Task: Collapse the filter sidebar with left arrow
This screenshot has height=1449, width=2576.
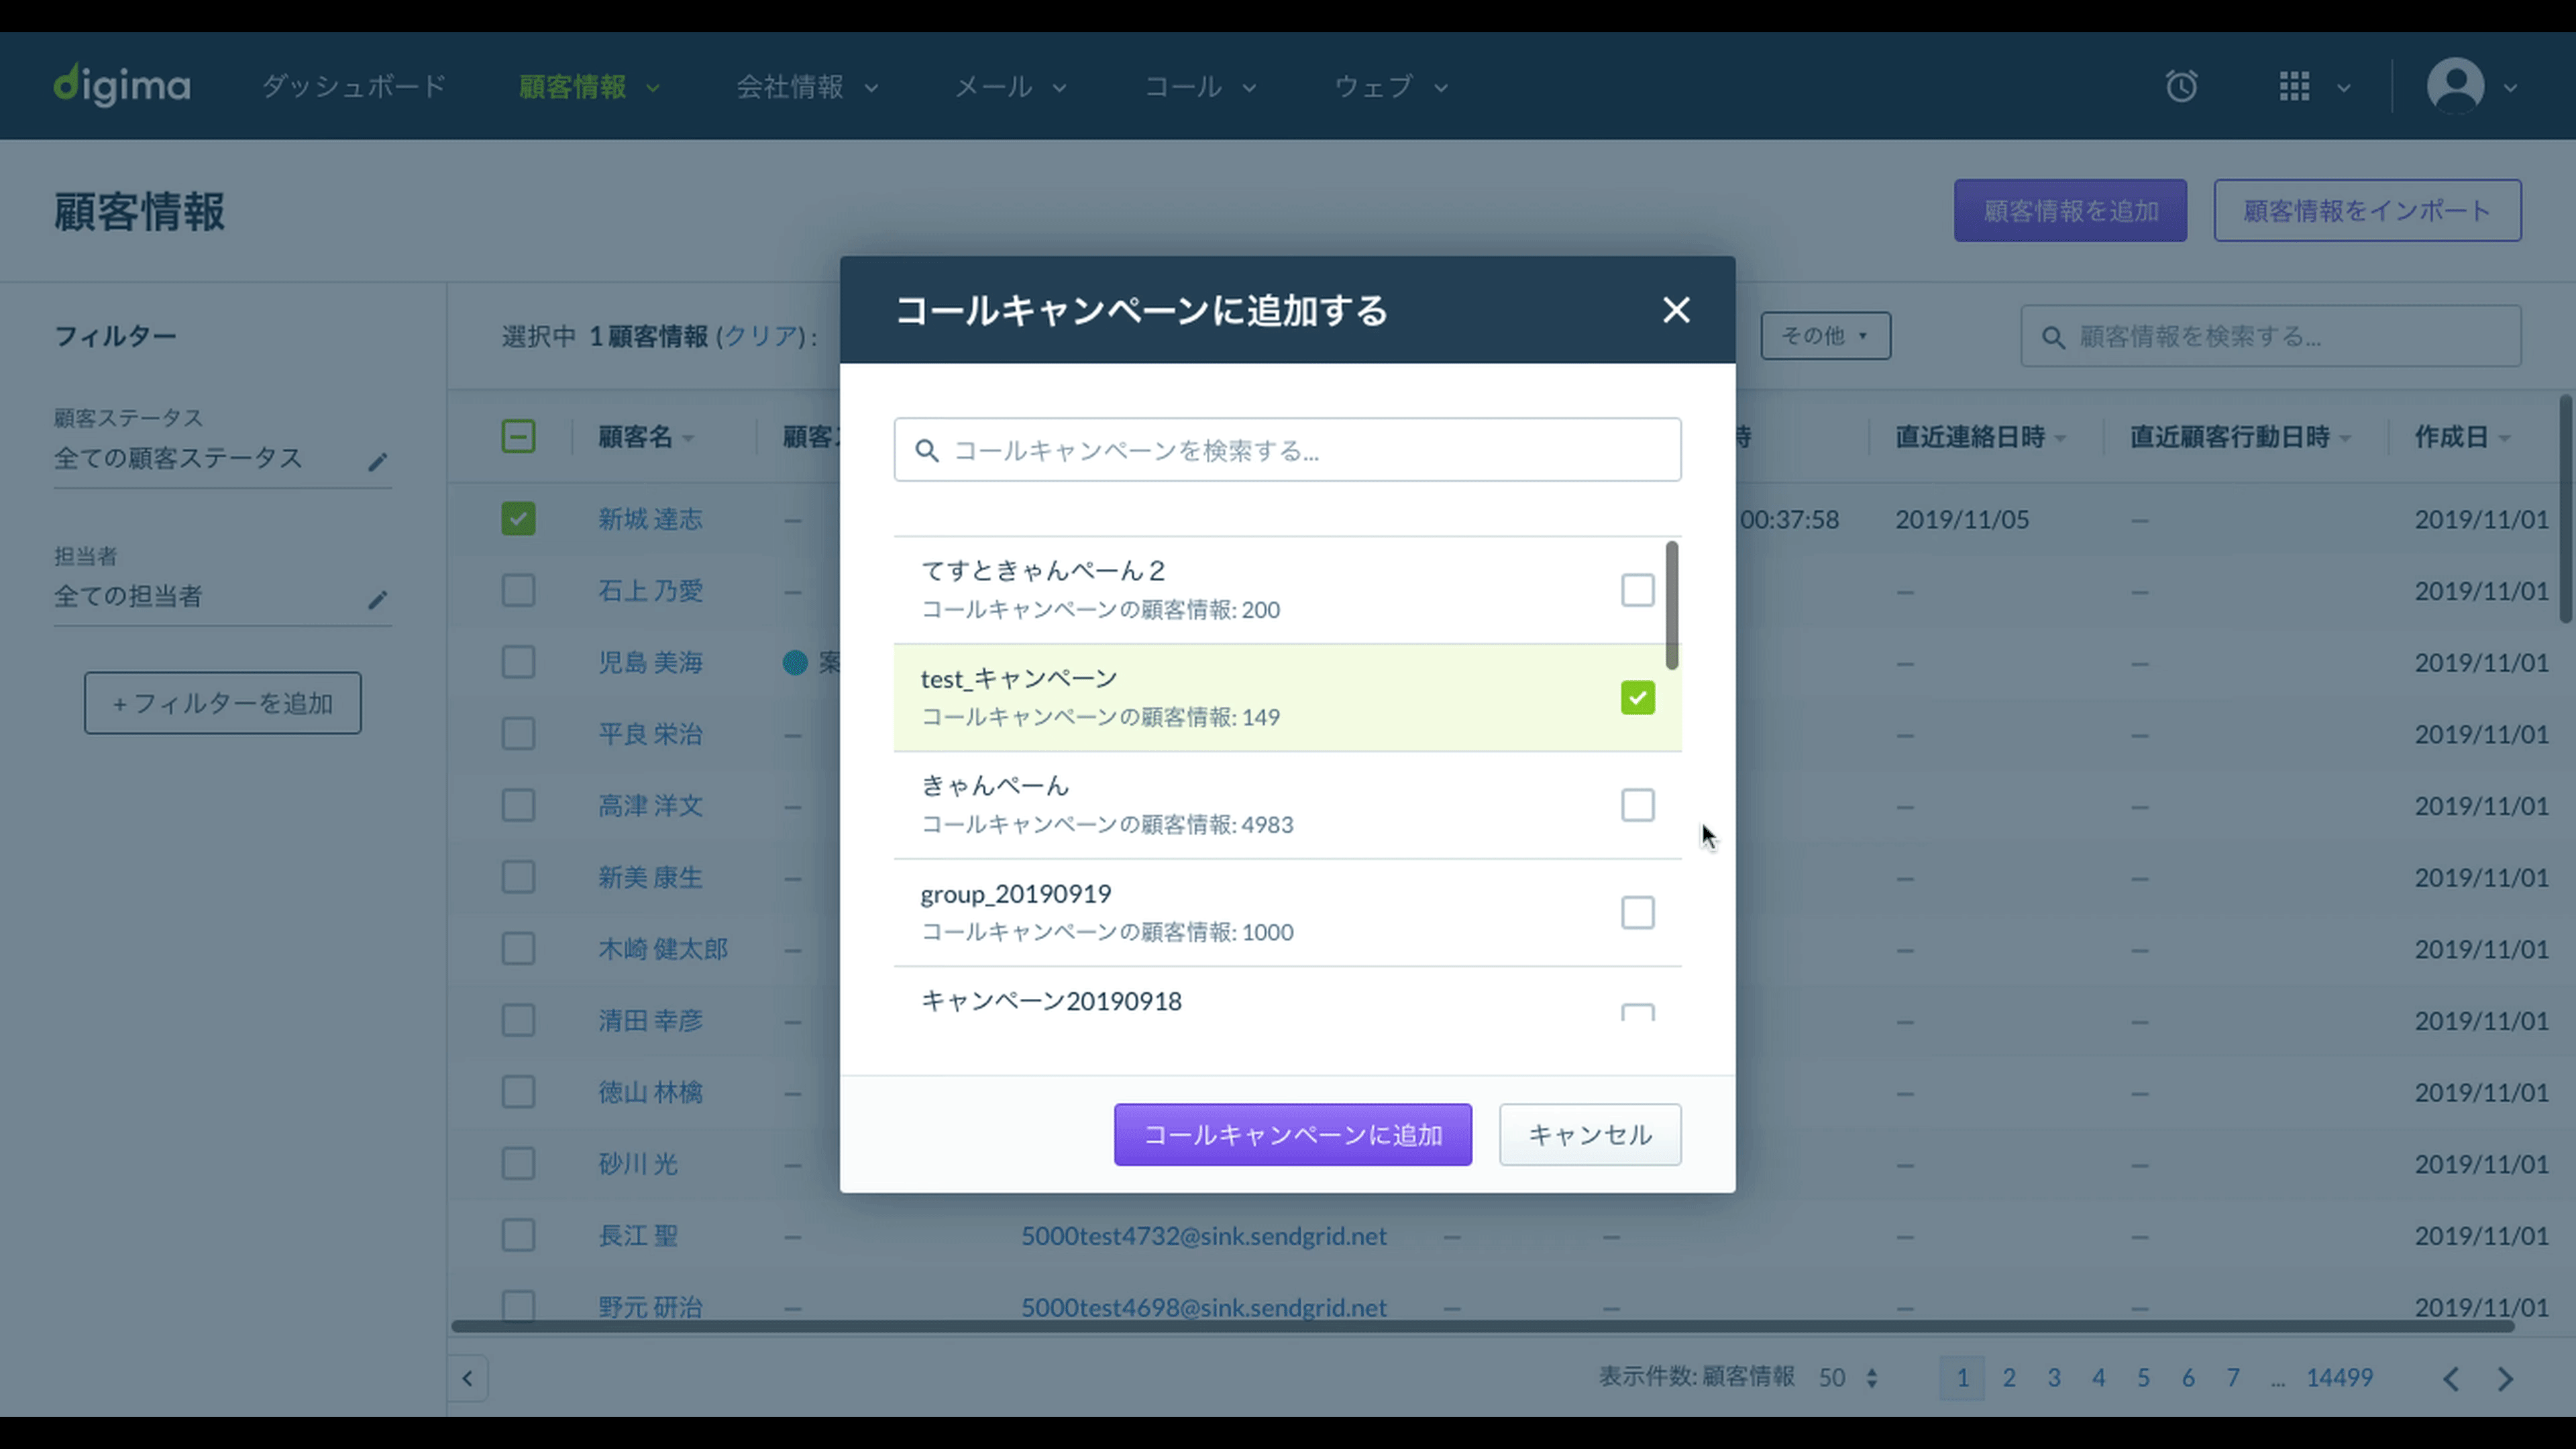Action: (467, 1379)
